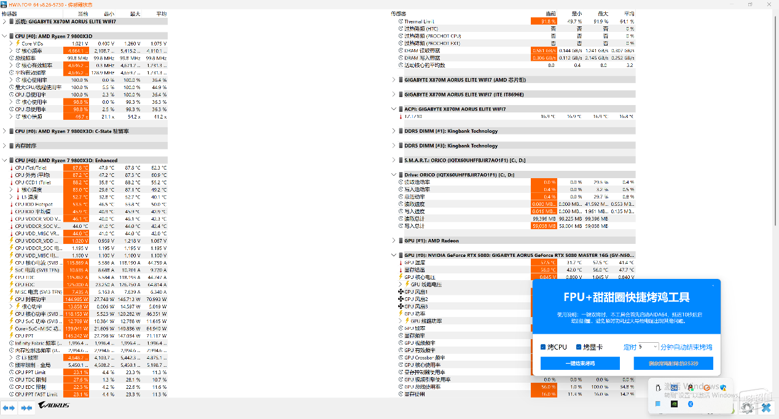
Task: Click chip icon beside GPU [#1]: AMD Radeon
Action: click(401, 241)
